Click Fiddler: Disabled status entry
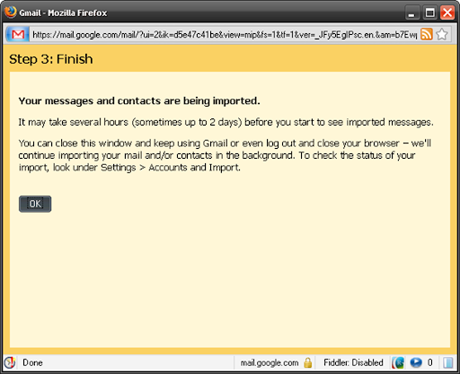Screen dimensions: 460x374 point(353,362)
